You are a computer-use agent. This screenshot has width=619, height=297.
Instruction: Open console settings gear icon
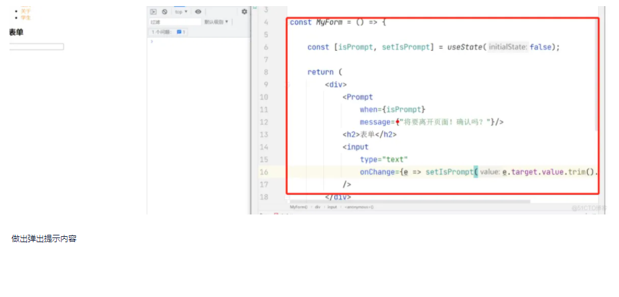click(244, 12)
